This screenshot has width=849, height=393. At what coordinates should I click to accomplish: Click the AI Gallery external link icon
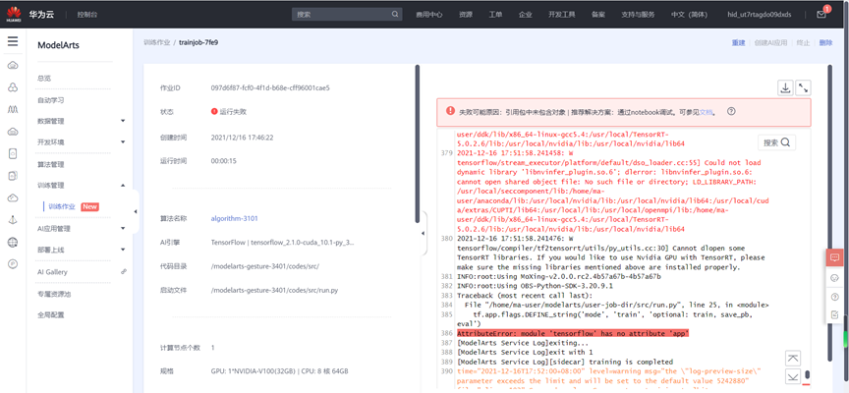click(x=124, y=272)
